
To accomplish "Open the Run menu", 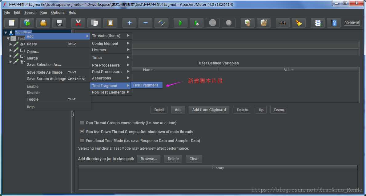I will pyautogui.click(x=43, y=13).
